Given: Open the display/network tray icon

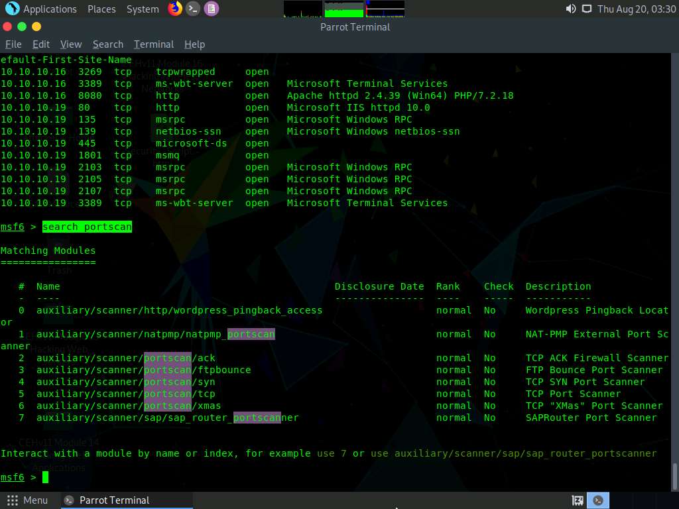Looking at the screenshot, I should 587,9.
